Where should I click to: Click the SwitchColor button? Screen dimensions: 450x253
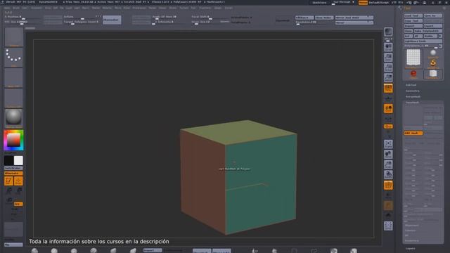pyautogui.click(x=13, y=168)
